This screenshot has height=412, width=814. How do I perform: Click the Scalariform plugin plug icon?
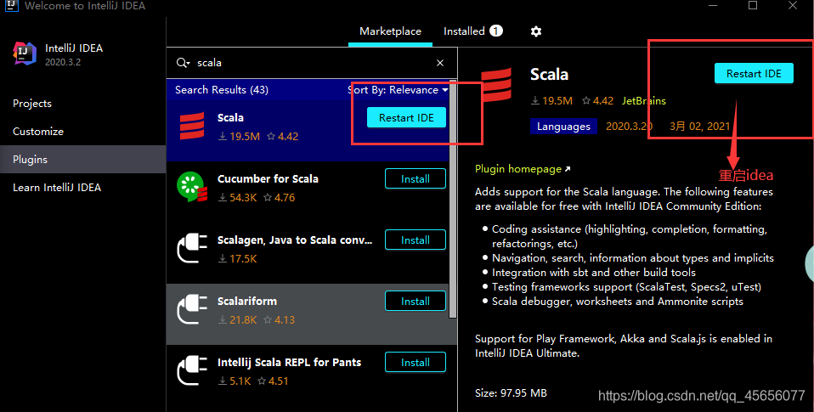tap(192, 310)
